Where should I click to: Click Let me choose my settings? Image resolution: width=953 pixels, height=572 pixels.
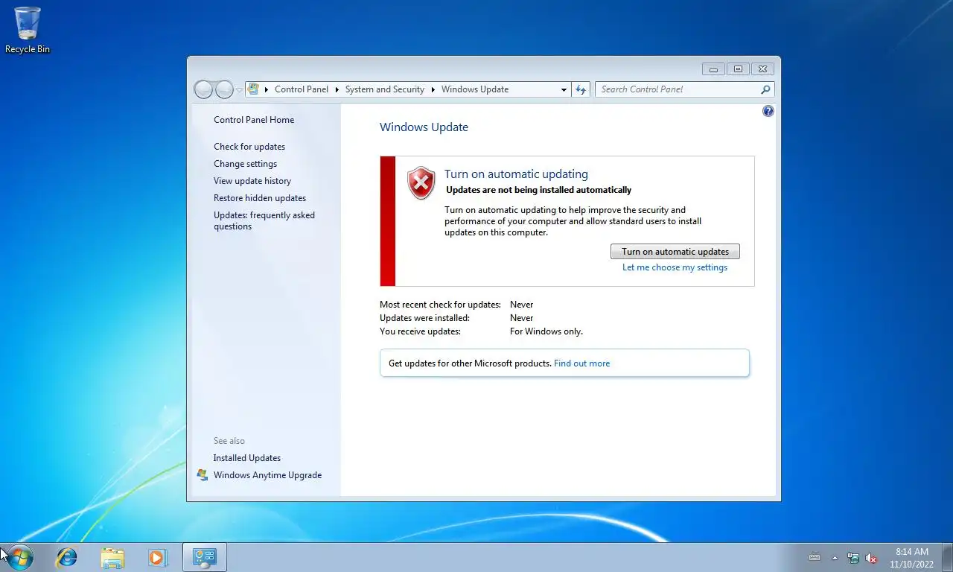coord(675,267)
